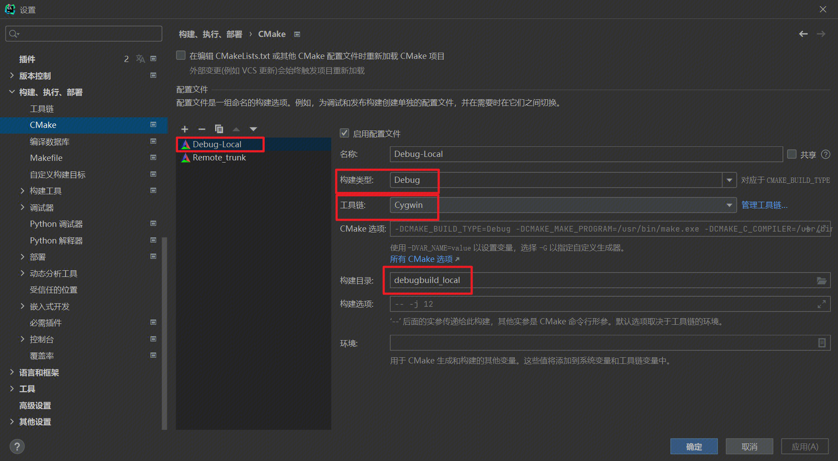Expand the 版本控制 tree node
838x461 pixels.
[12, 75]
